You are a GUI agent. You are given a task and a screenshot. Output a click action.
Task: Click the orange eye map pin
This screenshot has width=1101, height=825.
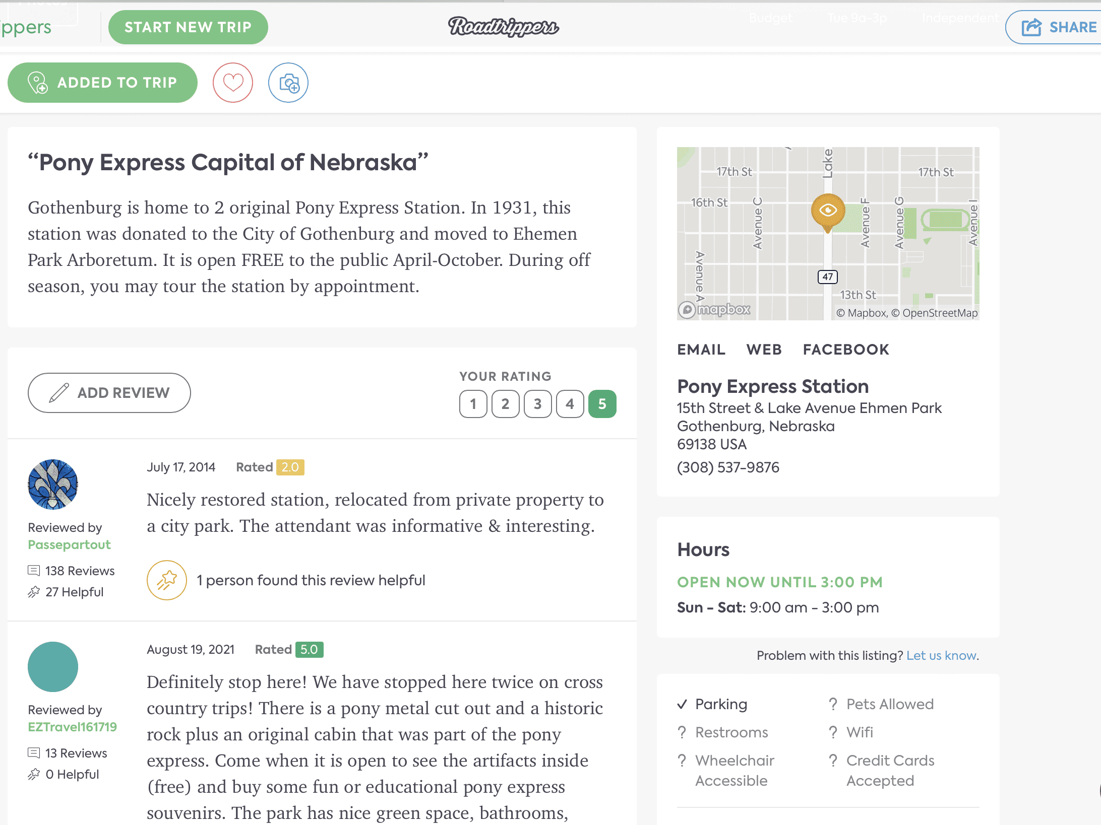point(828,213)
